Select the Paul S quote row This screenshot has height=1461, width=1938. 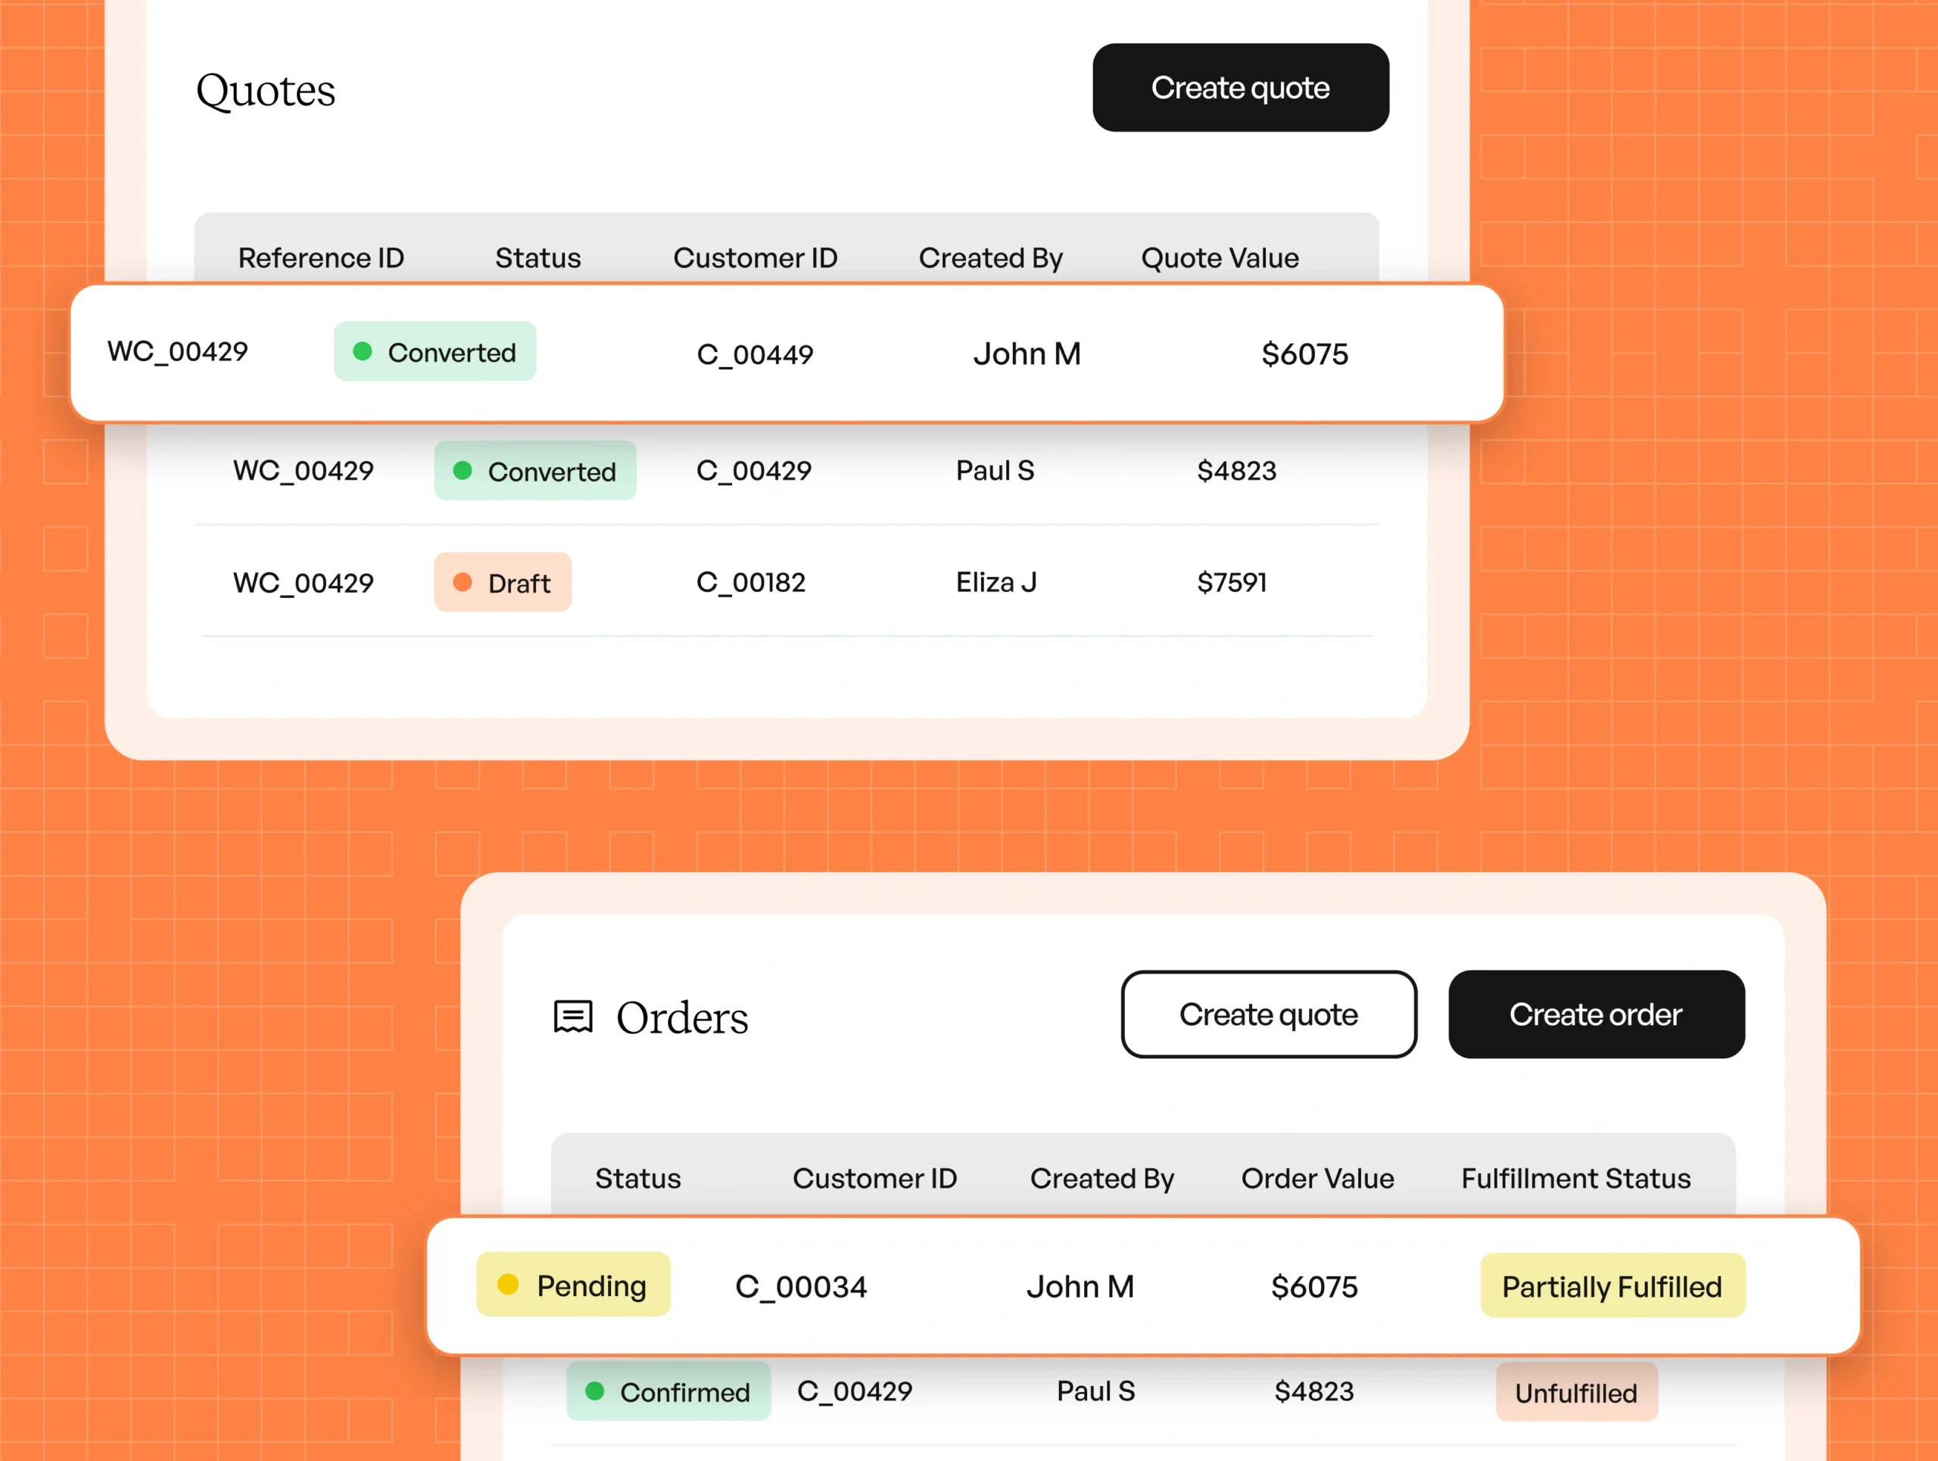pos(995,472)
